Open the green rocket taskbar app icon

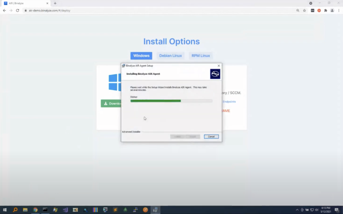125,210
